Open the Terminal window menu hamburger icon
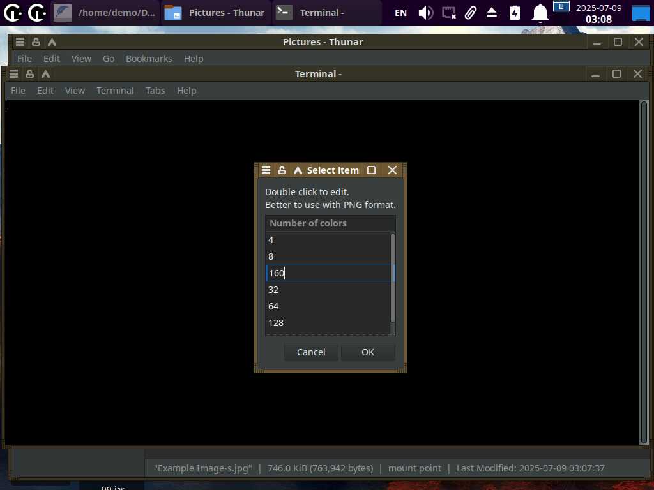This screenshot has height=490, width=654. coord(14,74)
